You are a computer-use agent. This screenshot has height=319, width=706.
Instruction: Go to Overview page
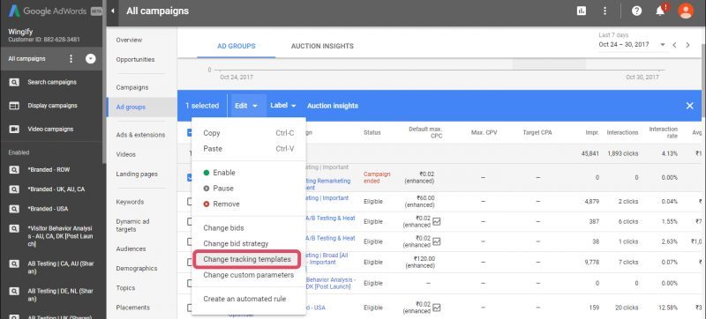click(x=129, y=40)
